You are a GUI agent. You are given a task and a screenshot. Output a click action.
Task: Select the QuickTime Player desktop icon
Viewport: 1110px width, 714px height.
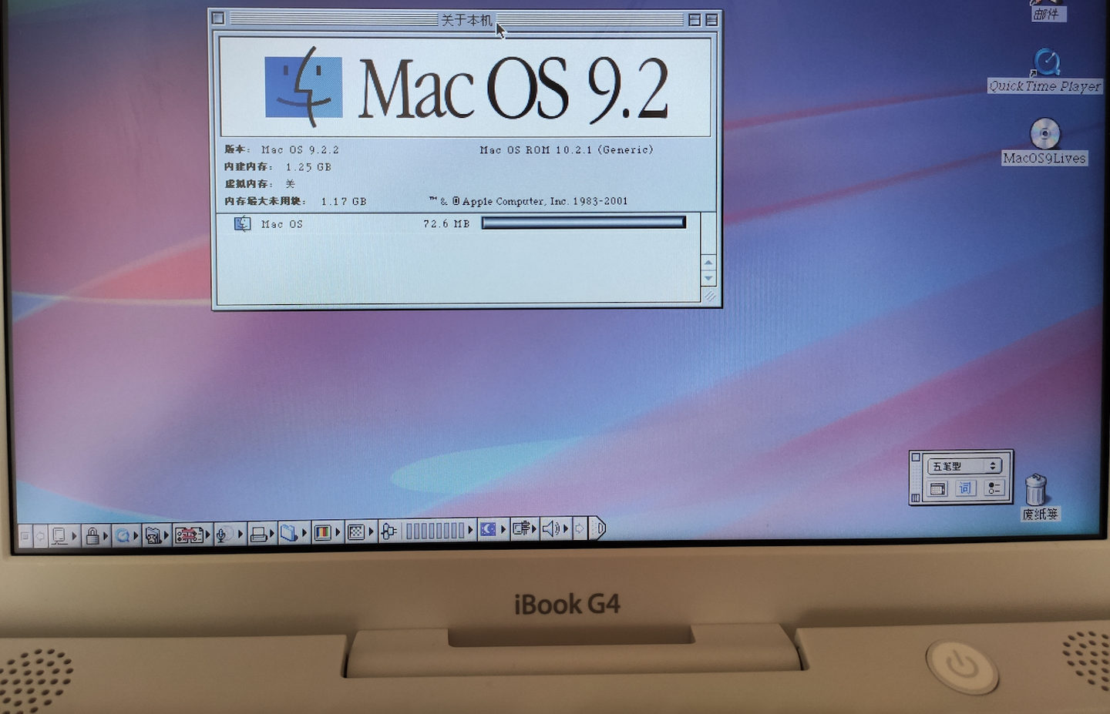pos(1045,70)
